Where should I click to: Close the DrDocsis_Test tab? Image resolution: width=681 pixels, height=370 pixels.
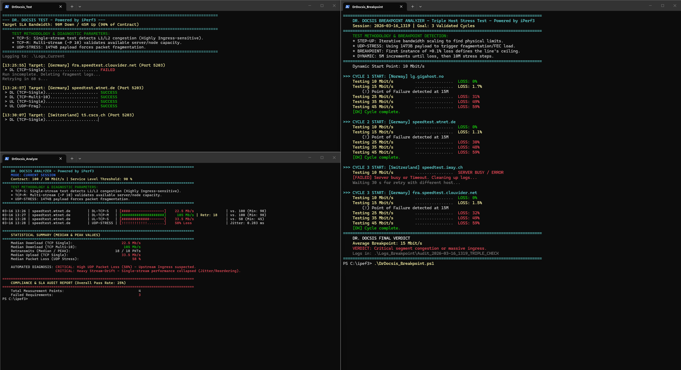61,7
